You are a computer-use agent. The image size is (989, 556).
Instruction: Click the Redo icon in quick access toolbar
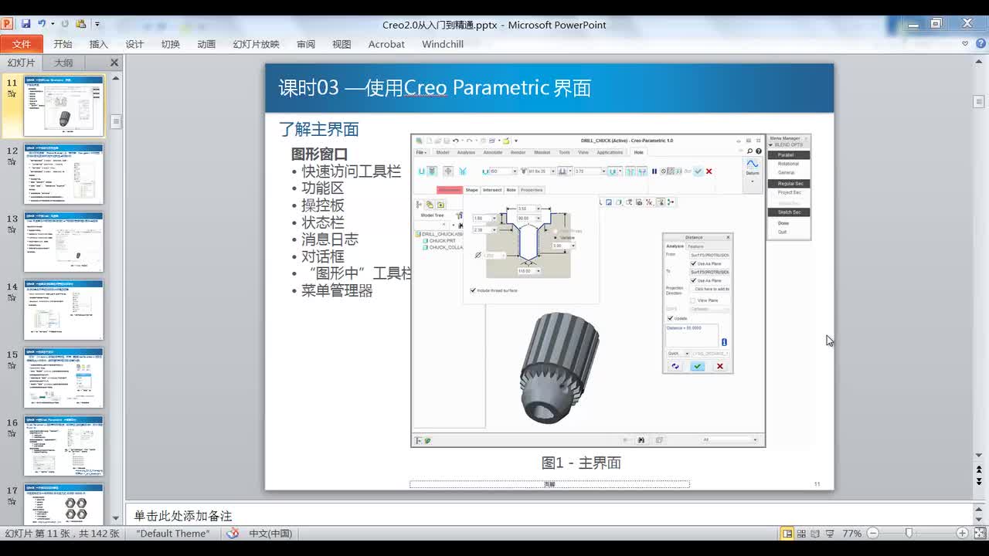[64, 24]
